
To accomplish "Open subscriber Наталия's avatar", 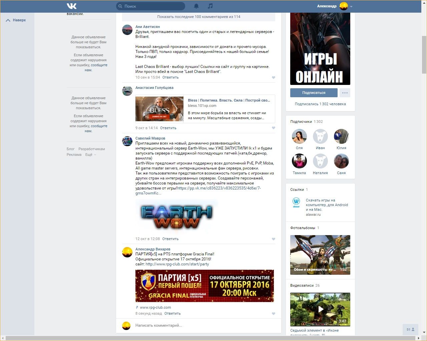I will (x=320, y=161).
